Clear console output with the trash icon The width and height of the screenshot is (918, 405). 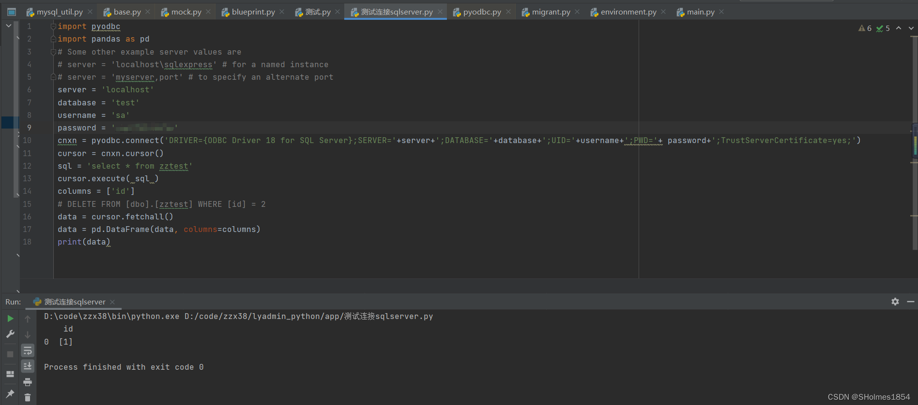coord(28,397)
